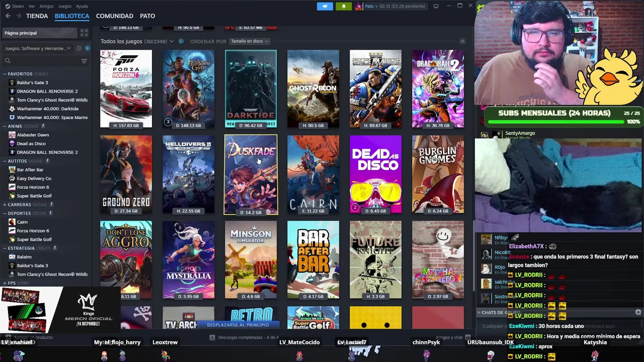The width and height of the screenshot is (644, 362).
Task: Select Baldur's Gate 3 under FAVORITOS
Action: tap(32, 82)
